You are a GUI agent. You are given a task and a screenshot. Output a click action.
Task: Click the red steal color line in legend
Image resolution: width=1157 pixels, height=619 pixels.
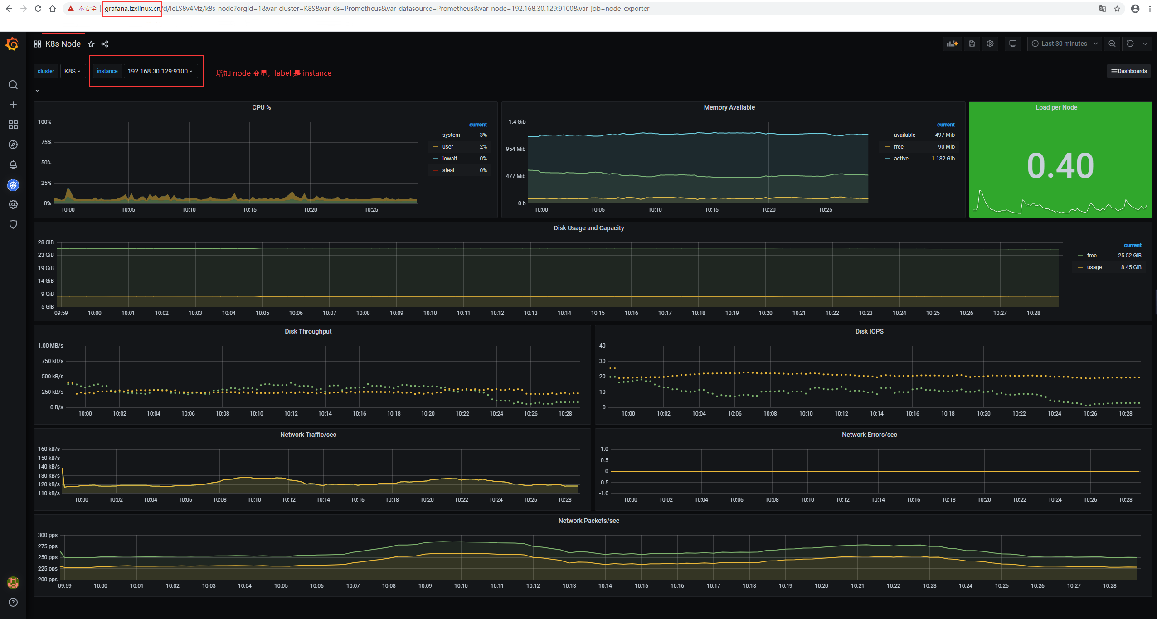pyautogui.click(x=436, y=170)
